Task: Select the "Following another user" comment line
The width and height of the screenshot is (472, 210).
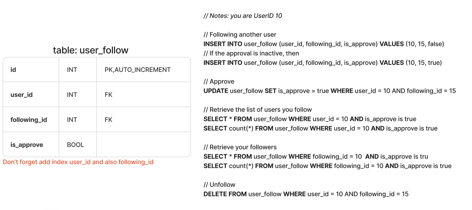Action: (x=240, y=34)
